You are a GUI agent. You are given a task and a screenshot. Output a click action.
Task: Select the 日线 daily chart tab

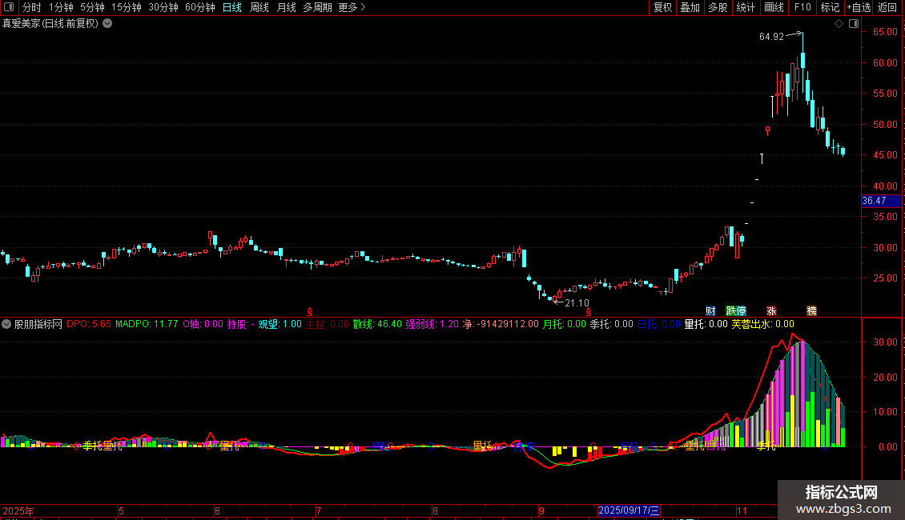pyautogui.click(x=232, y=7)
